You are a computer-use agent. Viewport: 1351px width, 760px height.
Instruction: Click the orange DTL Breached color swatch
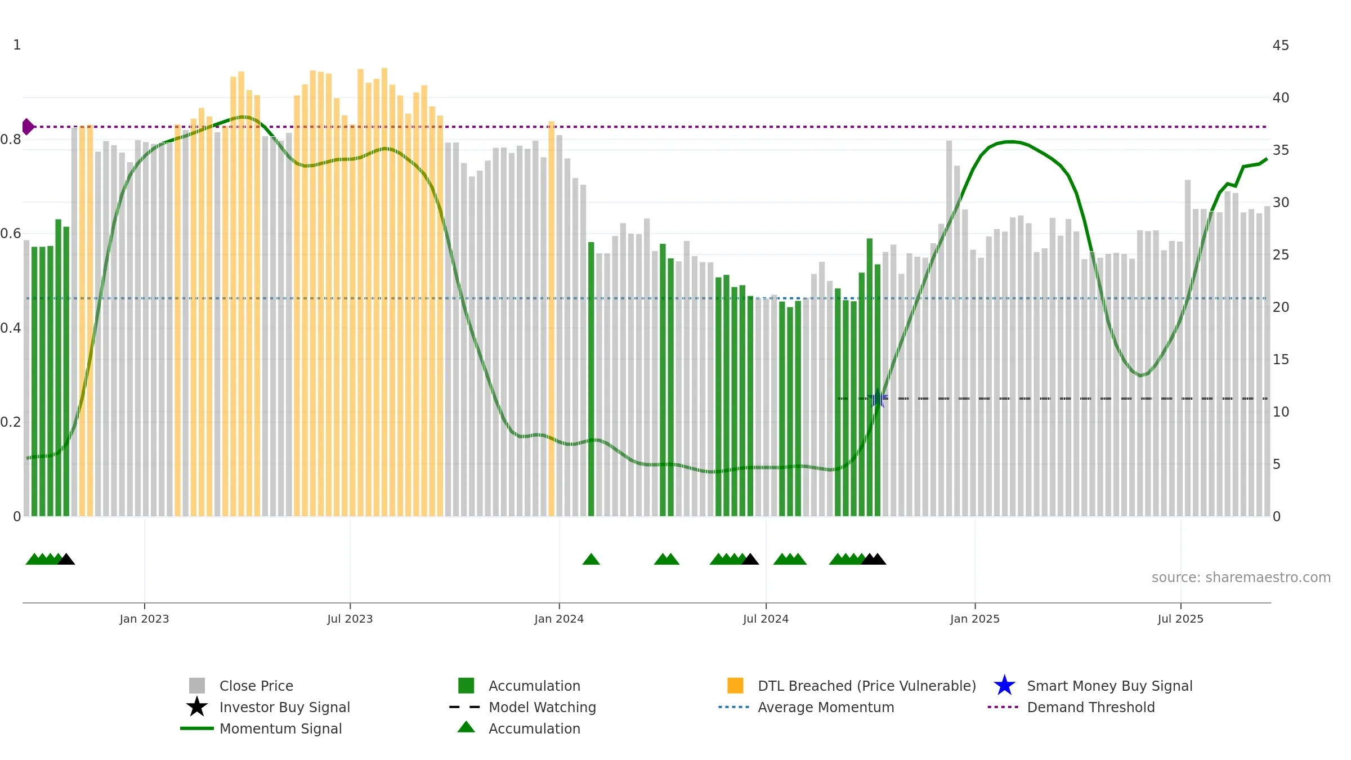click(735, 685)
